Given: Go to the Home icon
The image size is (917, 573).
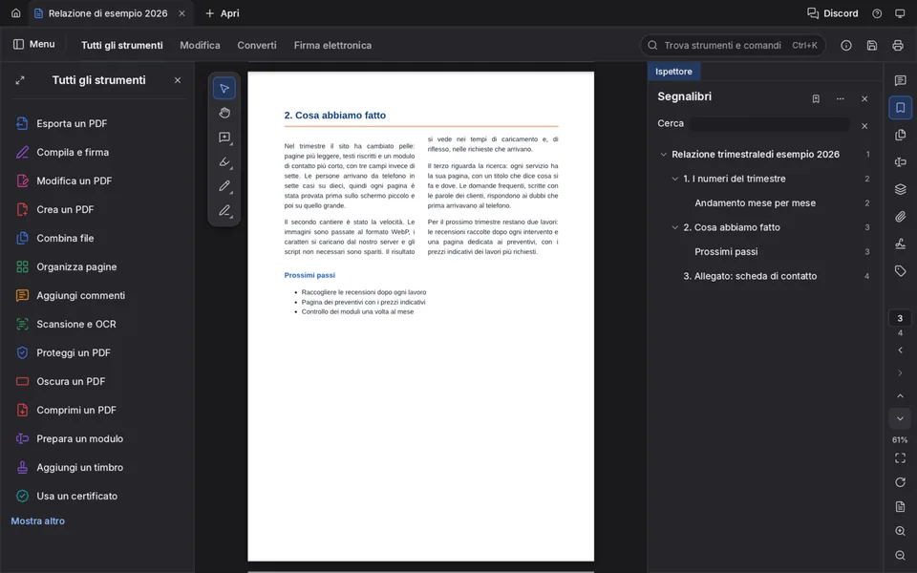Looking at the screenshot, I should (x=16, y=12).
